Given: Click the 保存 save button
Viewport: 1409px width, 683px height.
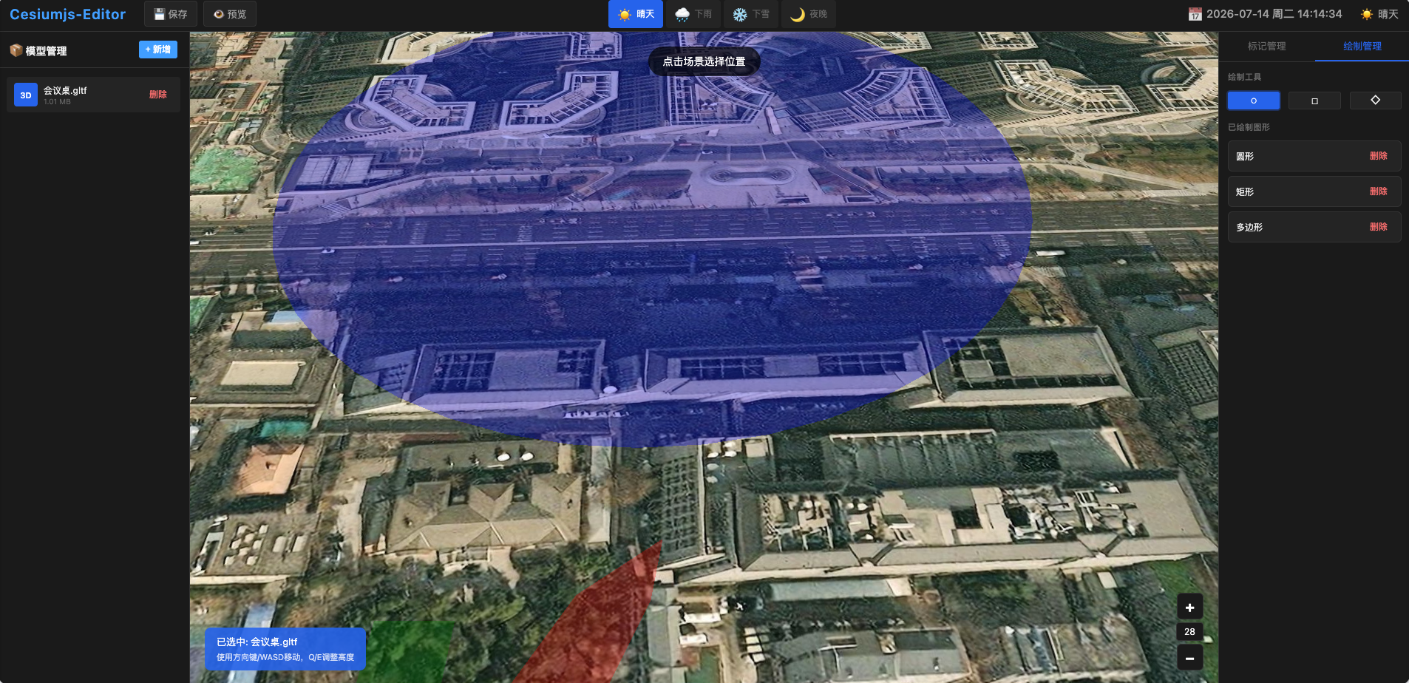Looking at the screenshot, I should [171, 14].
